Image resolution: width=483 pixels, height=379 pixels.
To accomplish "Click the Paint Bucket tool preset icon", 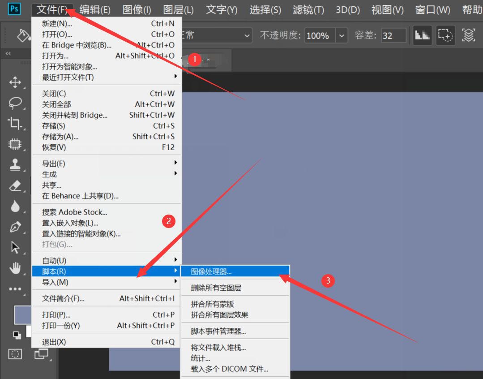I will pos(23,35).
